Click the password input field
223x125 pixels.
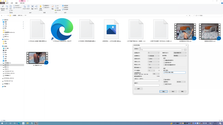[x=174, y=72]
